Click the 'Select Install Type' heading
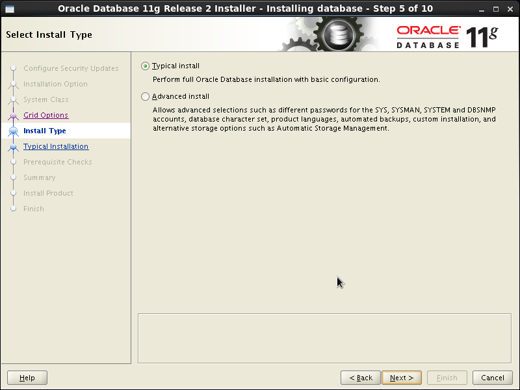This screenshot has height=390, width=520. click(49, 34)
